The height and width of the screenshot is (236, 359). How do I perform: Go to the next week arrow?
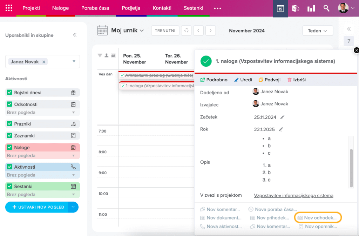coord(210,31)
